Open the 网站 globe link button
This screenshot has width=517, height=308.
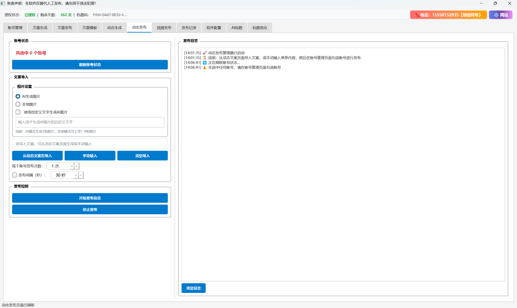[500, 15]
